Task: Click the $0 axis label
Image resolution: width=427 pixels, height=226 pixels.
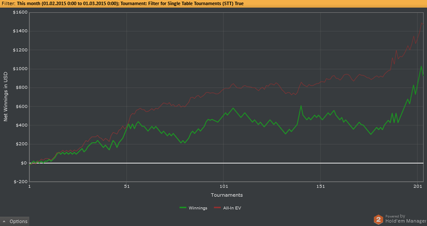Action: point(24,163)
